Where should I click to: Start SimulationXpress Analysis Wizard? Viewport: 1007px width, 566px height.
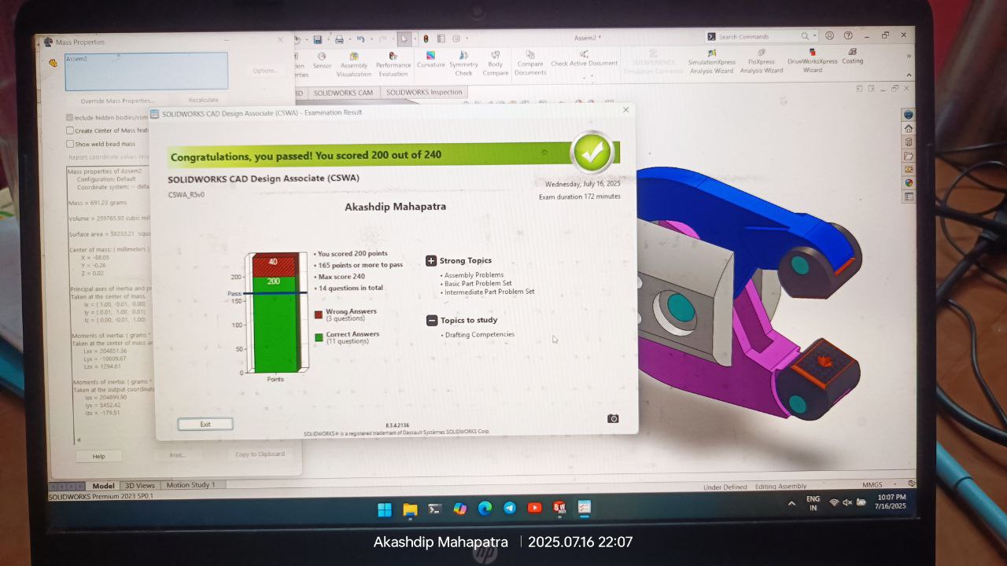712,61
